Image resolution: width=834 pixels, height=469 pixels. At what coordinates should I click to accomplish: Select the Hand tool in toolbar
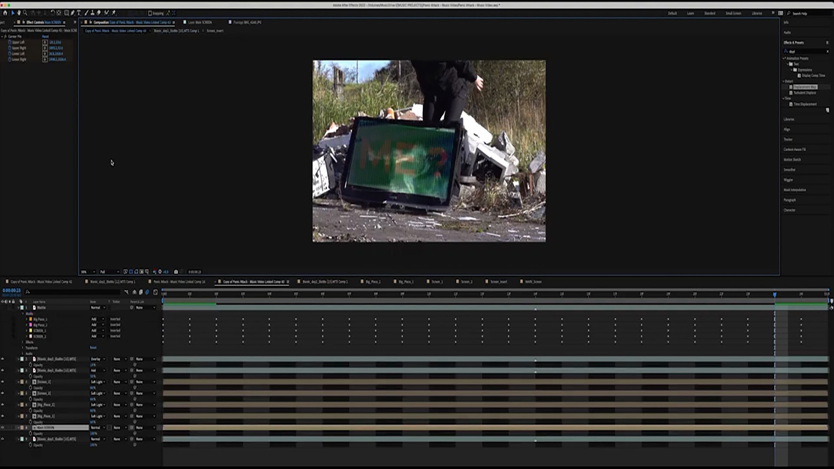pyautogui.click(x=19, y=13)
